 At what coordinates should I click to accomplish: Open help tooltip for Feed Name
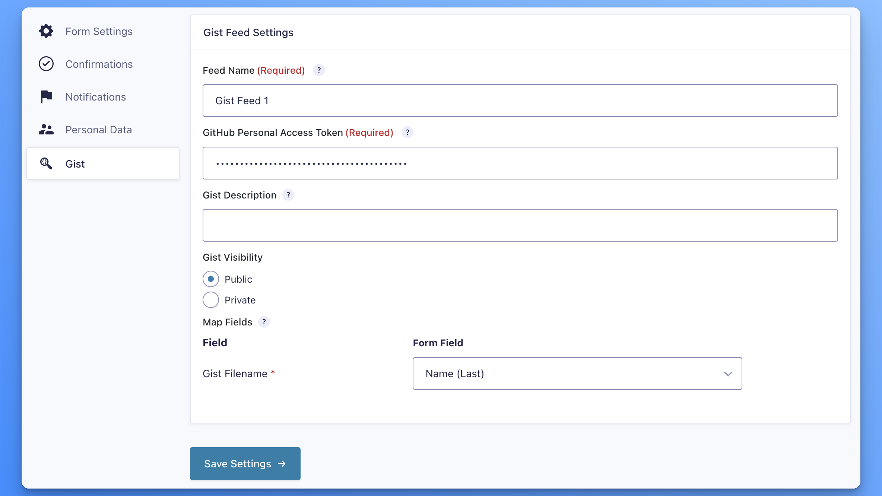pyautogui.click(x=319, y=70)
